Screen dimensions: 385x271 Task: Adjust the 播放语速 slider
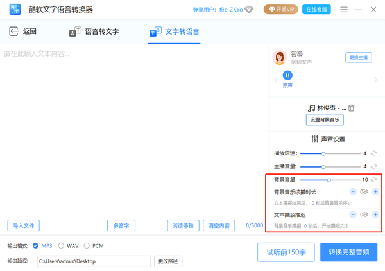tap(330, 154)
